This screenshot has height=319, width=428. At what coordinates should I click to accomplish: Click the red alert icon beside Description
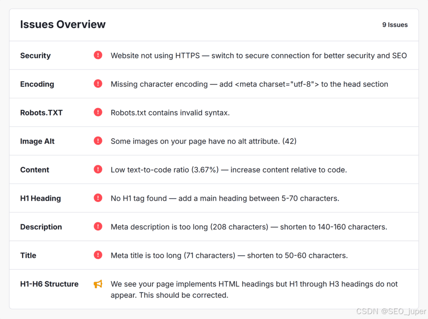tap(98, 226)
